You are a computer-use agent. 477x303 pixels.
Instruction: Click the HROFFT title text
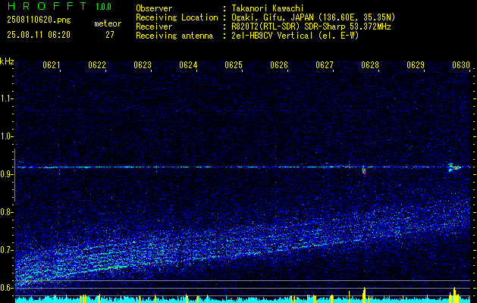(x=47, y=6)
